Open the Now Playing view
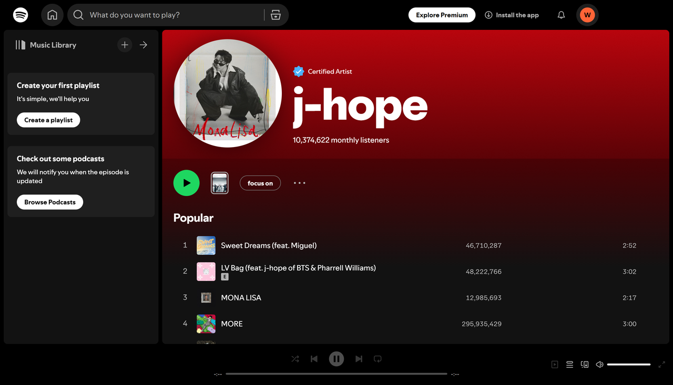The image size is (673, 385). (x=554, y=364)
